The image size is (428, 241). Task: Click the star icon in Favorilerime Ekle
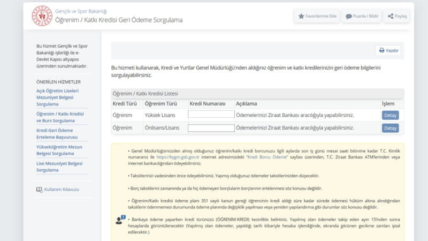(x=301, y=16)
